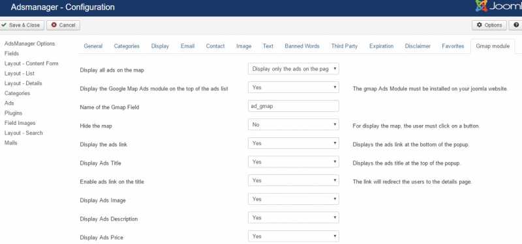
Task: Open Field Images sidebar link
Action: (x=20, y=123)
